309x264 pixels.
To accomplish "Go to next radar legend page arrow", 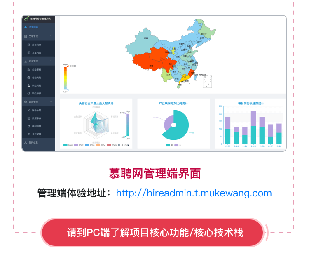I will 128,145.
